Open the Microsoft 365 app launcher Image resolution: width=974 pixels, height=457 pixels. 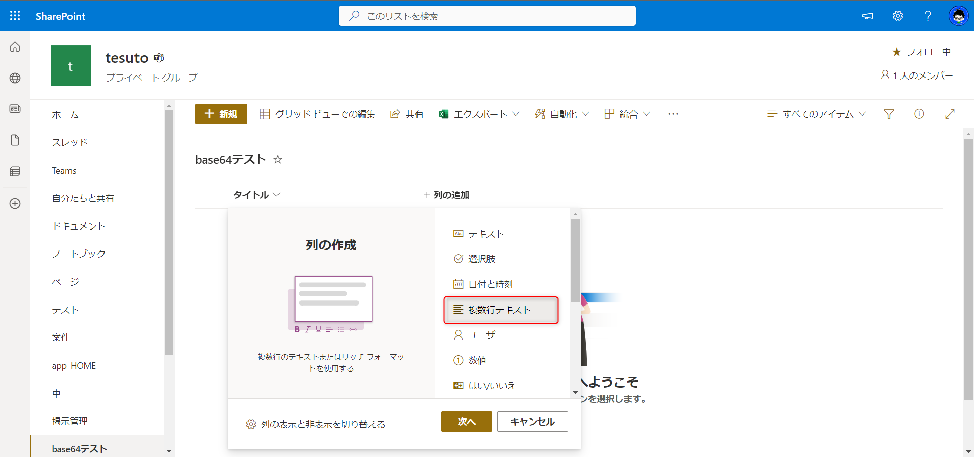pyautogui.click(x=15, y=16)
